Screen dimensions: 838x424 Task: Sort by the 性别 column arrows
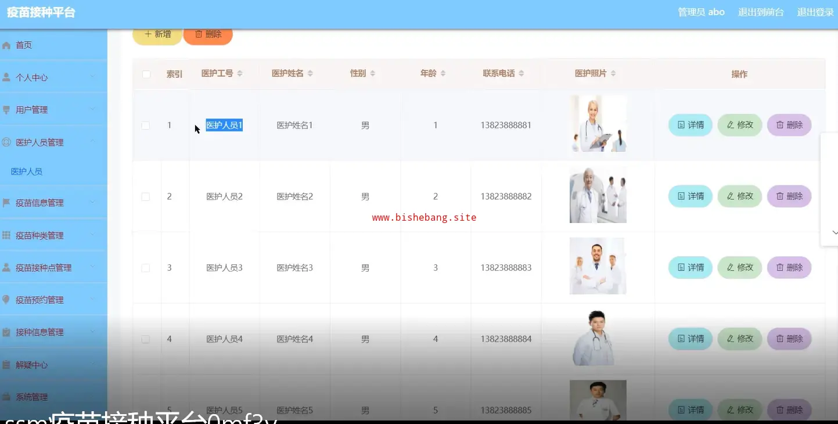[373, 74]
